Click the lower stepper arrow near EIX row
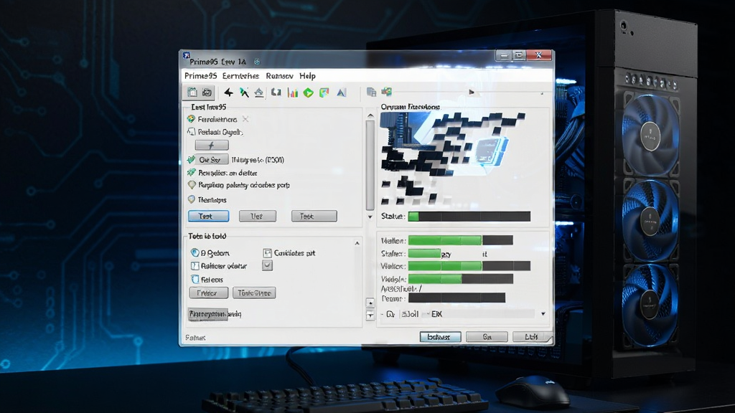This screenshot has height=413, width=735. coord(370,315)
